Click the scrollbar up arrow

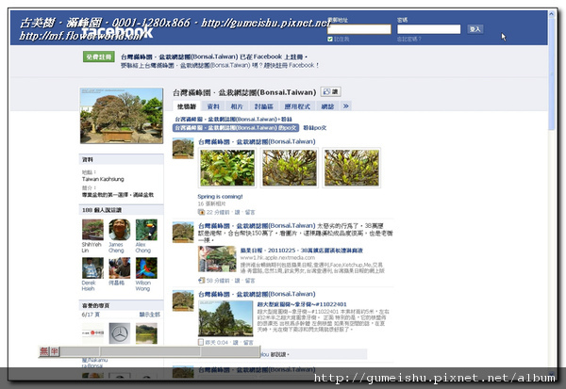[x=552, y=14]
